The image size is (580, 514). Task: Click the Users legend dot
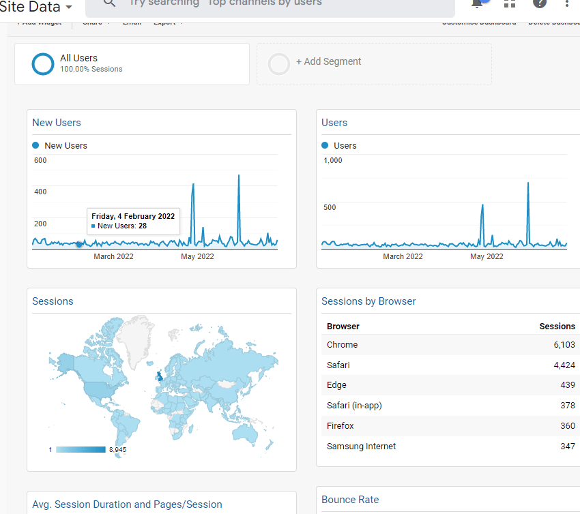click(x=325, y=145)
